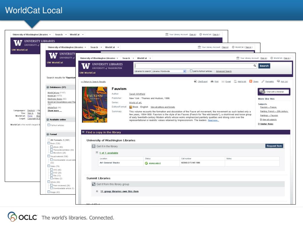Click the Get it in the library icon

94,146
